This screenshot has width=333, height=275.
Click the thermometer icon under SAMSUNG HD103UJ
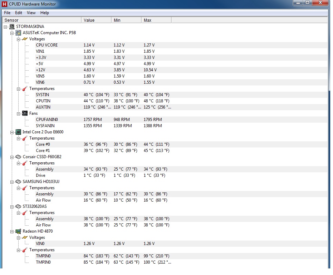(25, 188)
